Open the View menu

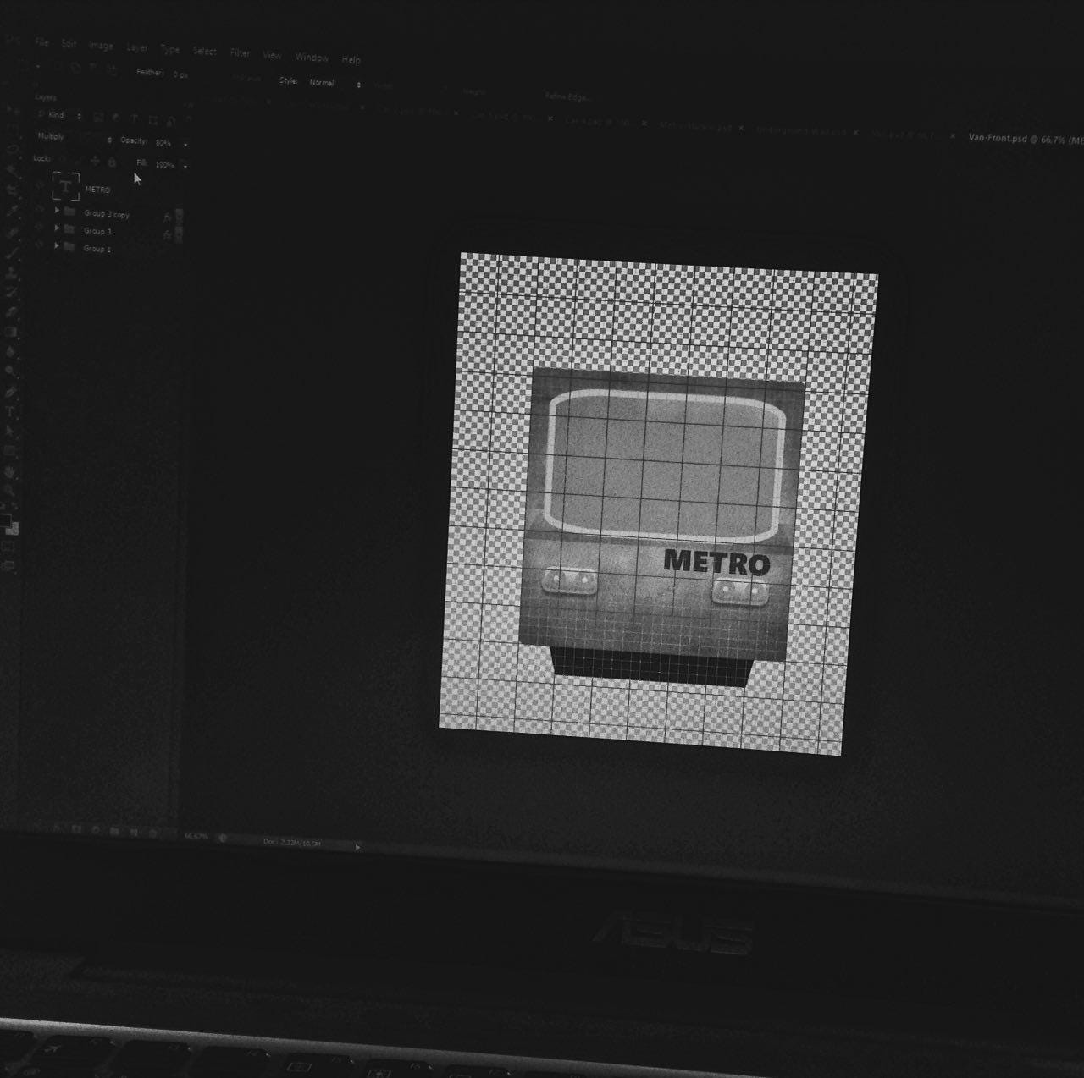tap(272, 55)
